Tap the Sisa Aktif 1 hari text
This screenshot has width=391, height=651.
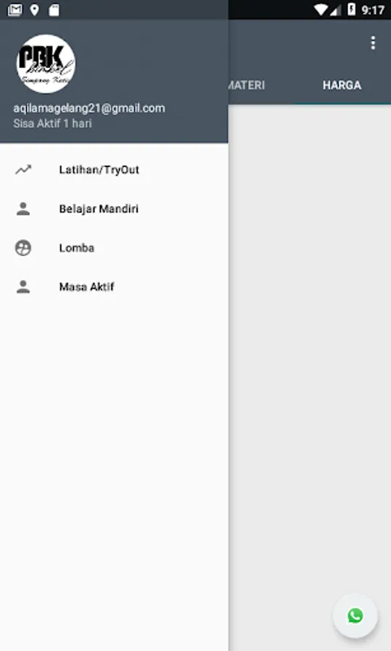pos(52,123)
